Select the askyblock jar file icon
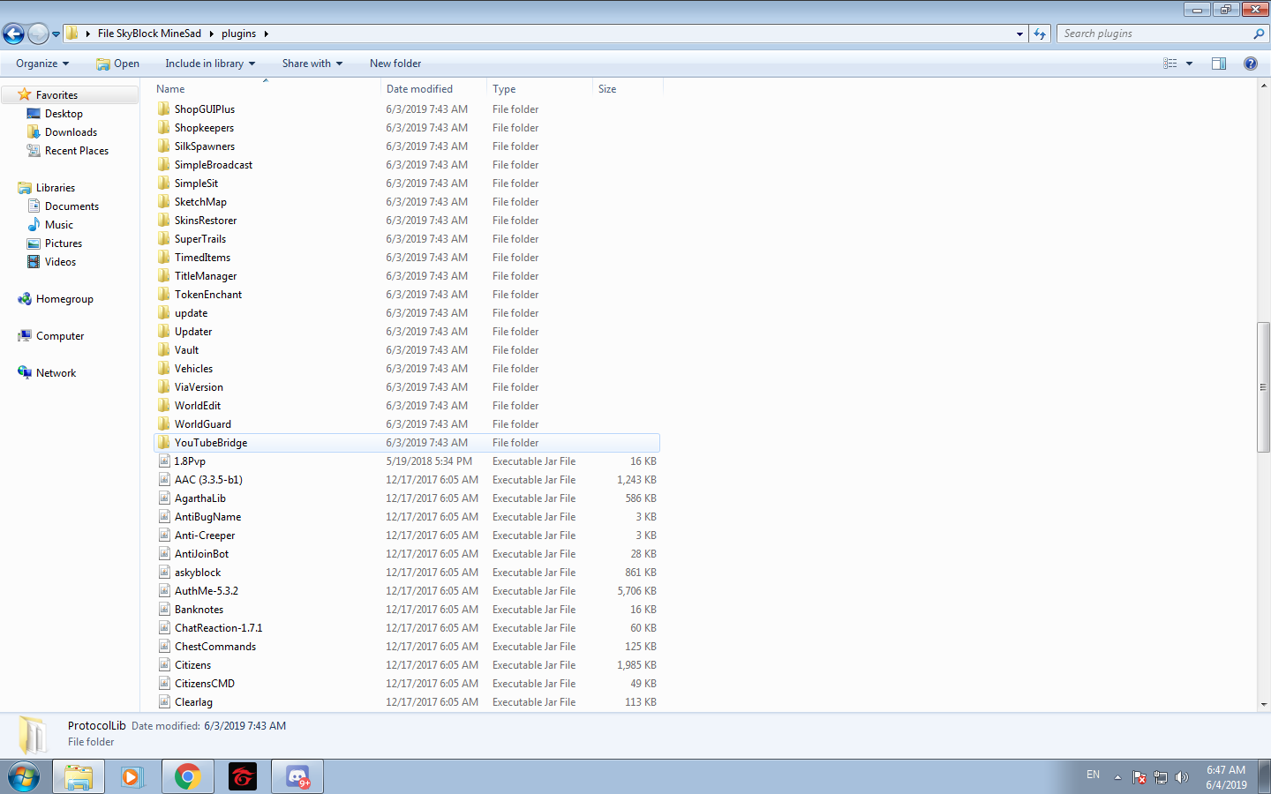 tap(164, 573)
